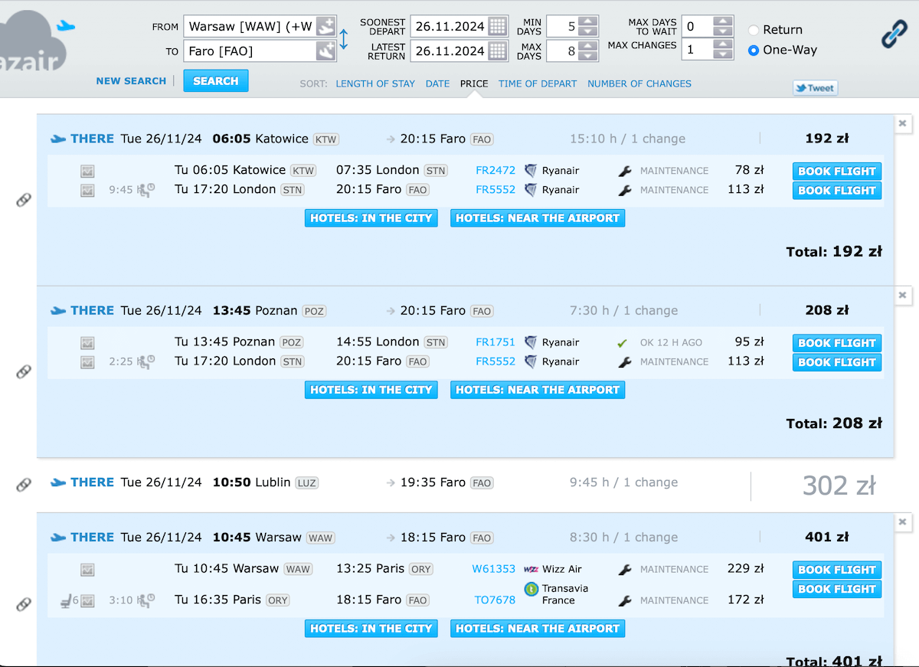This screenshot has height=667, width=919.
Task: Expand the collapsed Lublin 302 zł flight
Action: pos(459,483)
